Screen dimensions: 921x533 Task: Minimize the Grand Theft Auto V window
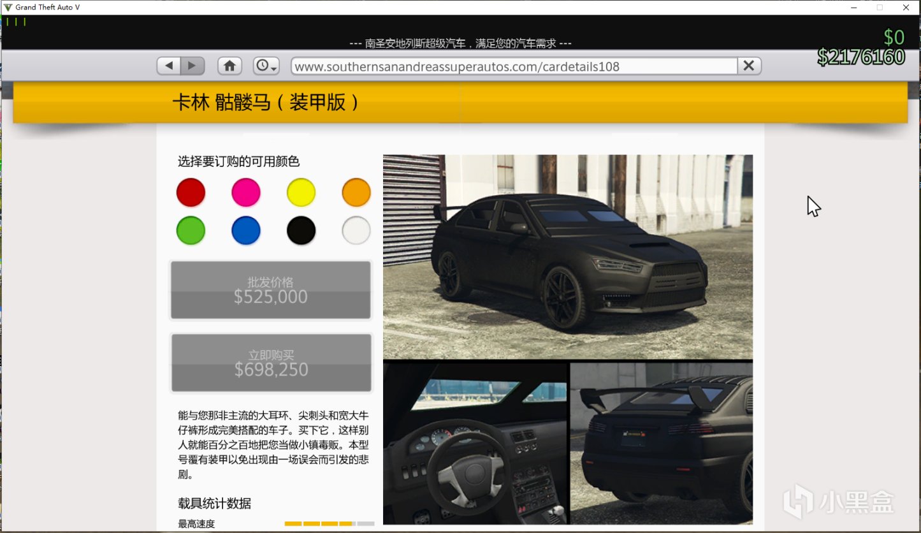(x=853, y=8)
